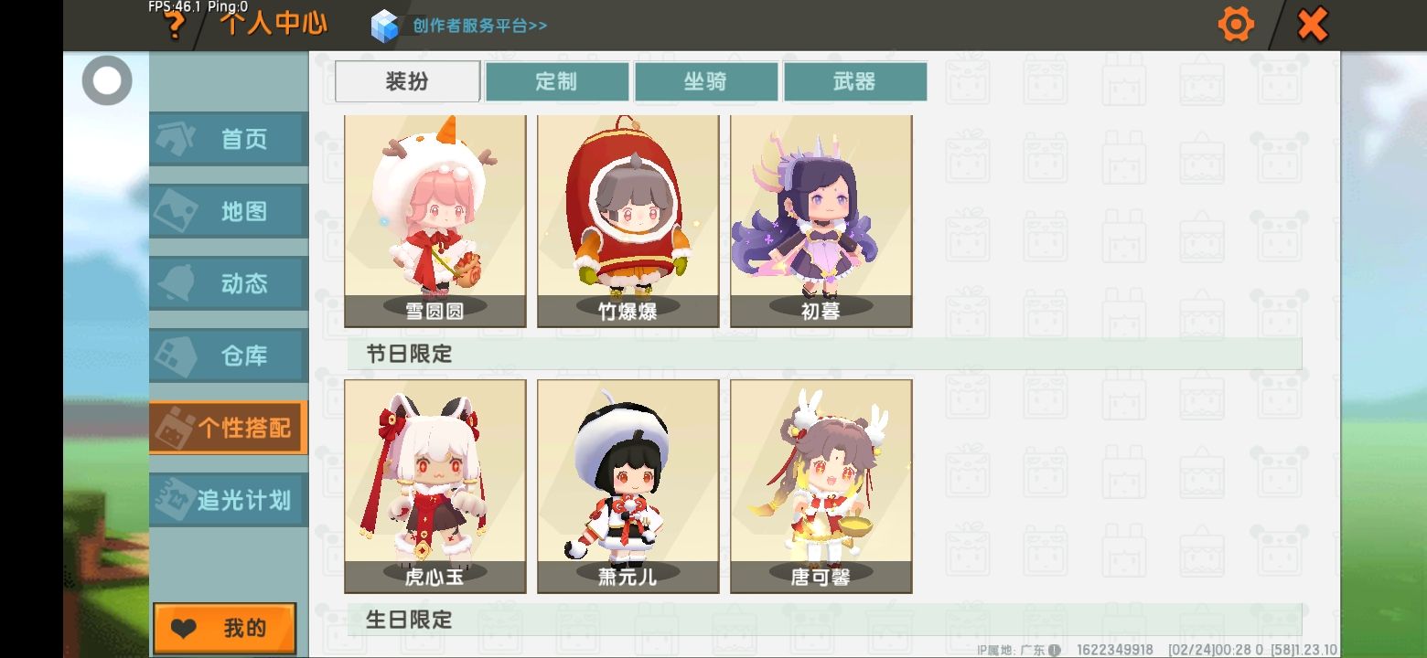This screenshot has width=1427, height=658.
Task: Choose the 唐可馨 costume card
Action: click(x=821, y=487)
